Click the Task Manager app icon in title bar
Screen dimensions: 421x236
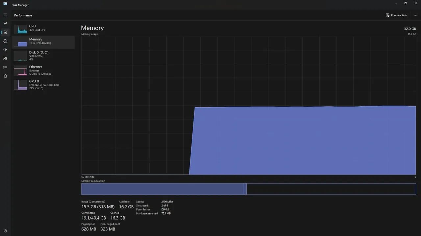pos(5,4)
